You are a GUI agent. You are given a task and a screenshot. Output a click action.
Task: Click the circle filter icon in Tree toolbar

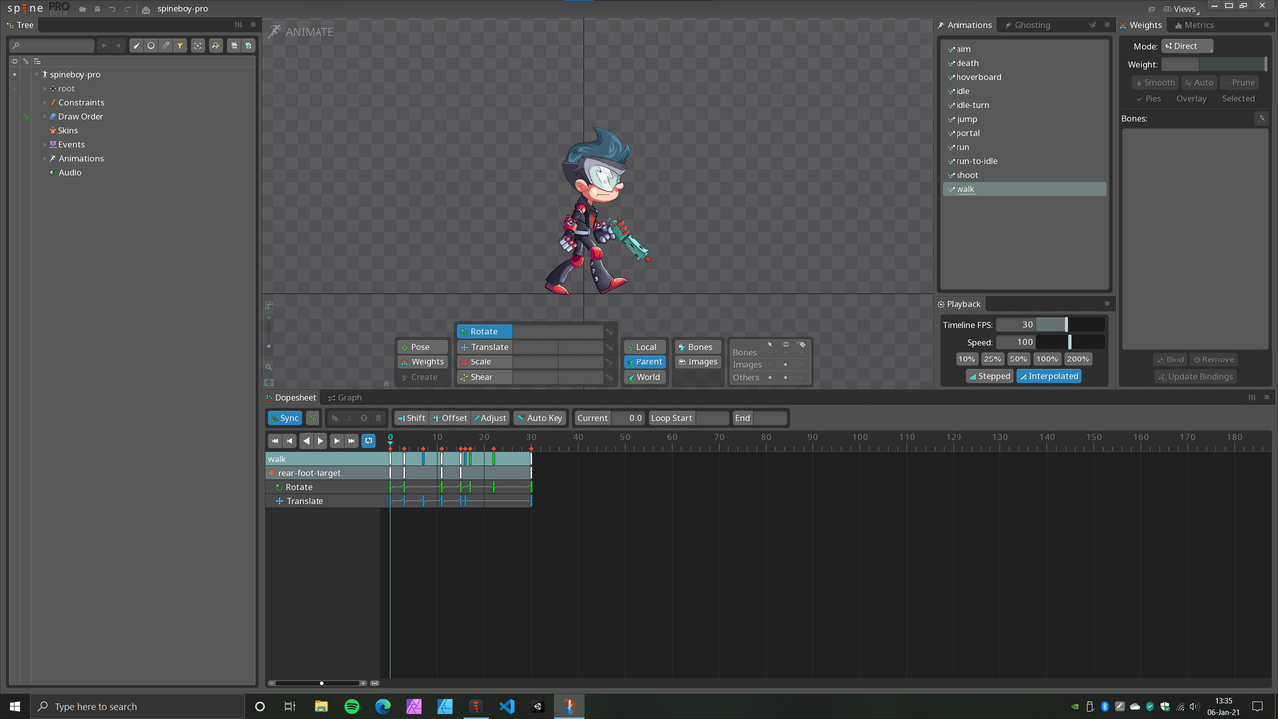[x=151, y=46]
